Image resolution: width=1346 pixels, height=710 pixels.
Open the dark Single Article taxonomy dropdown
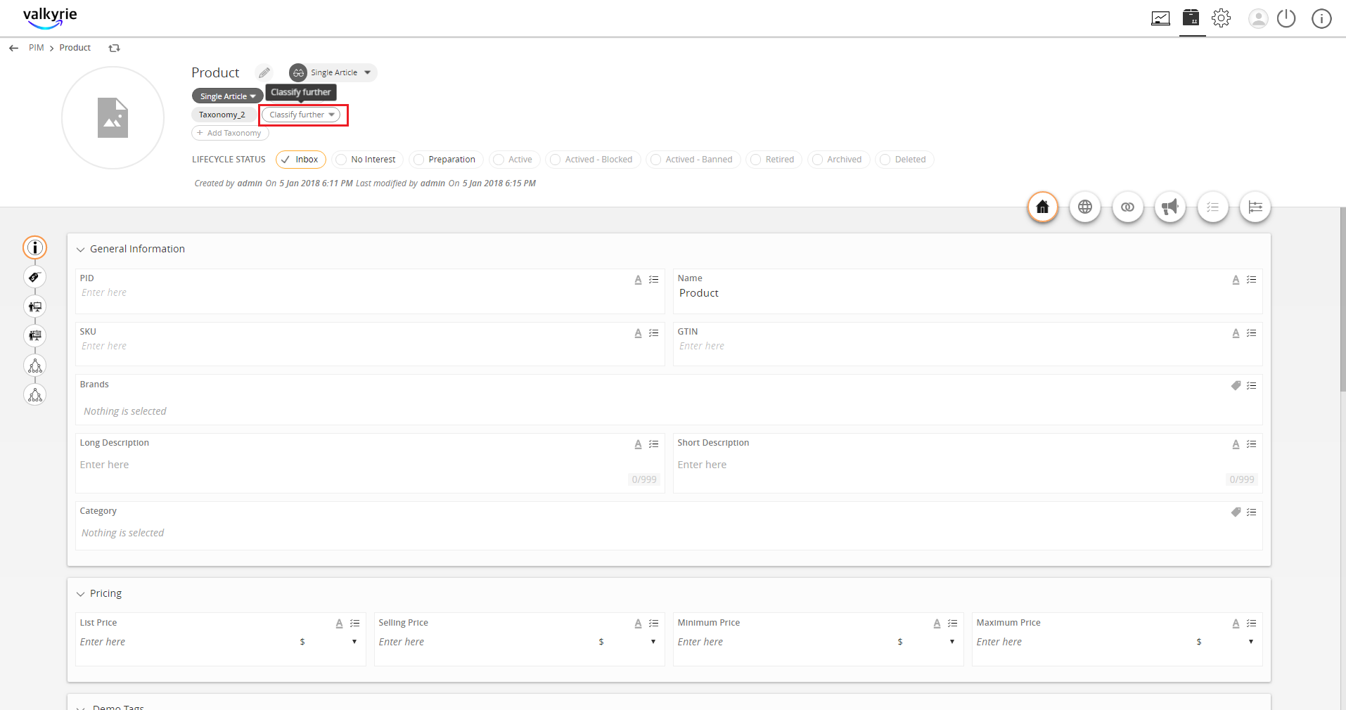pyautogui.click(x=227, y=96)
